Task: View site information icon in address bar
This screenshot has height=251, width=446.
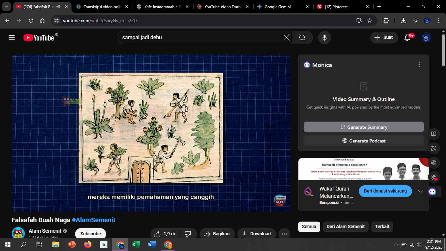Action: pos(56,21)
